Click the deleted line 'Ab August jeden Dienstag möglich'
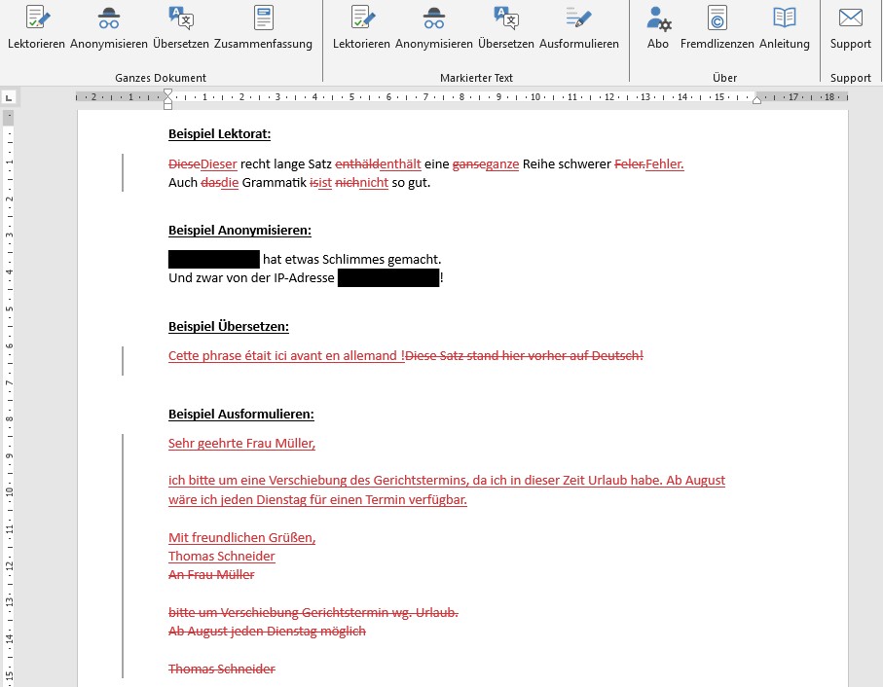883x687 pixels. click(267, 632)
